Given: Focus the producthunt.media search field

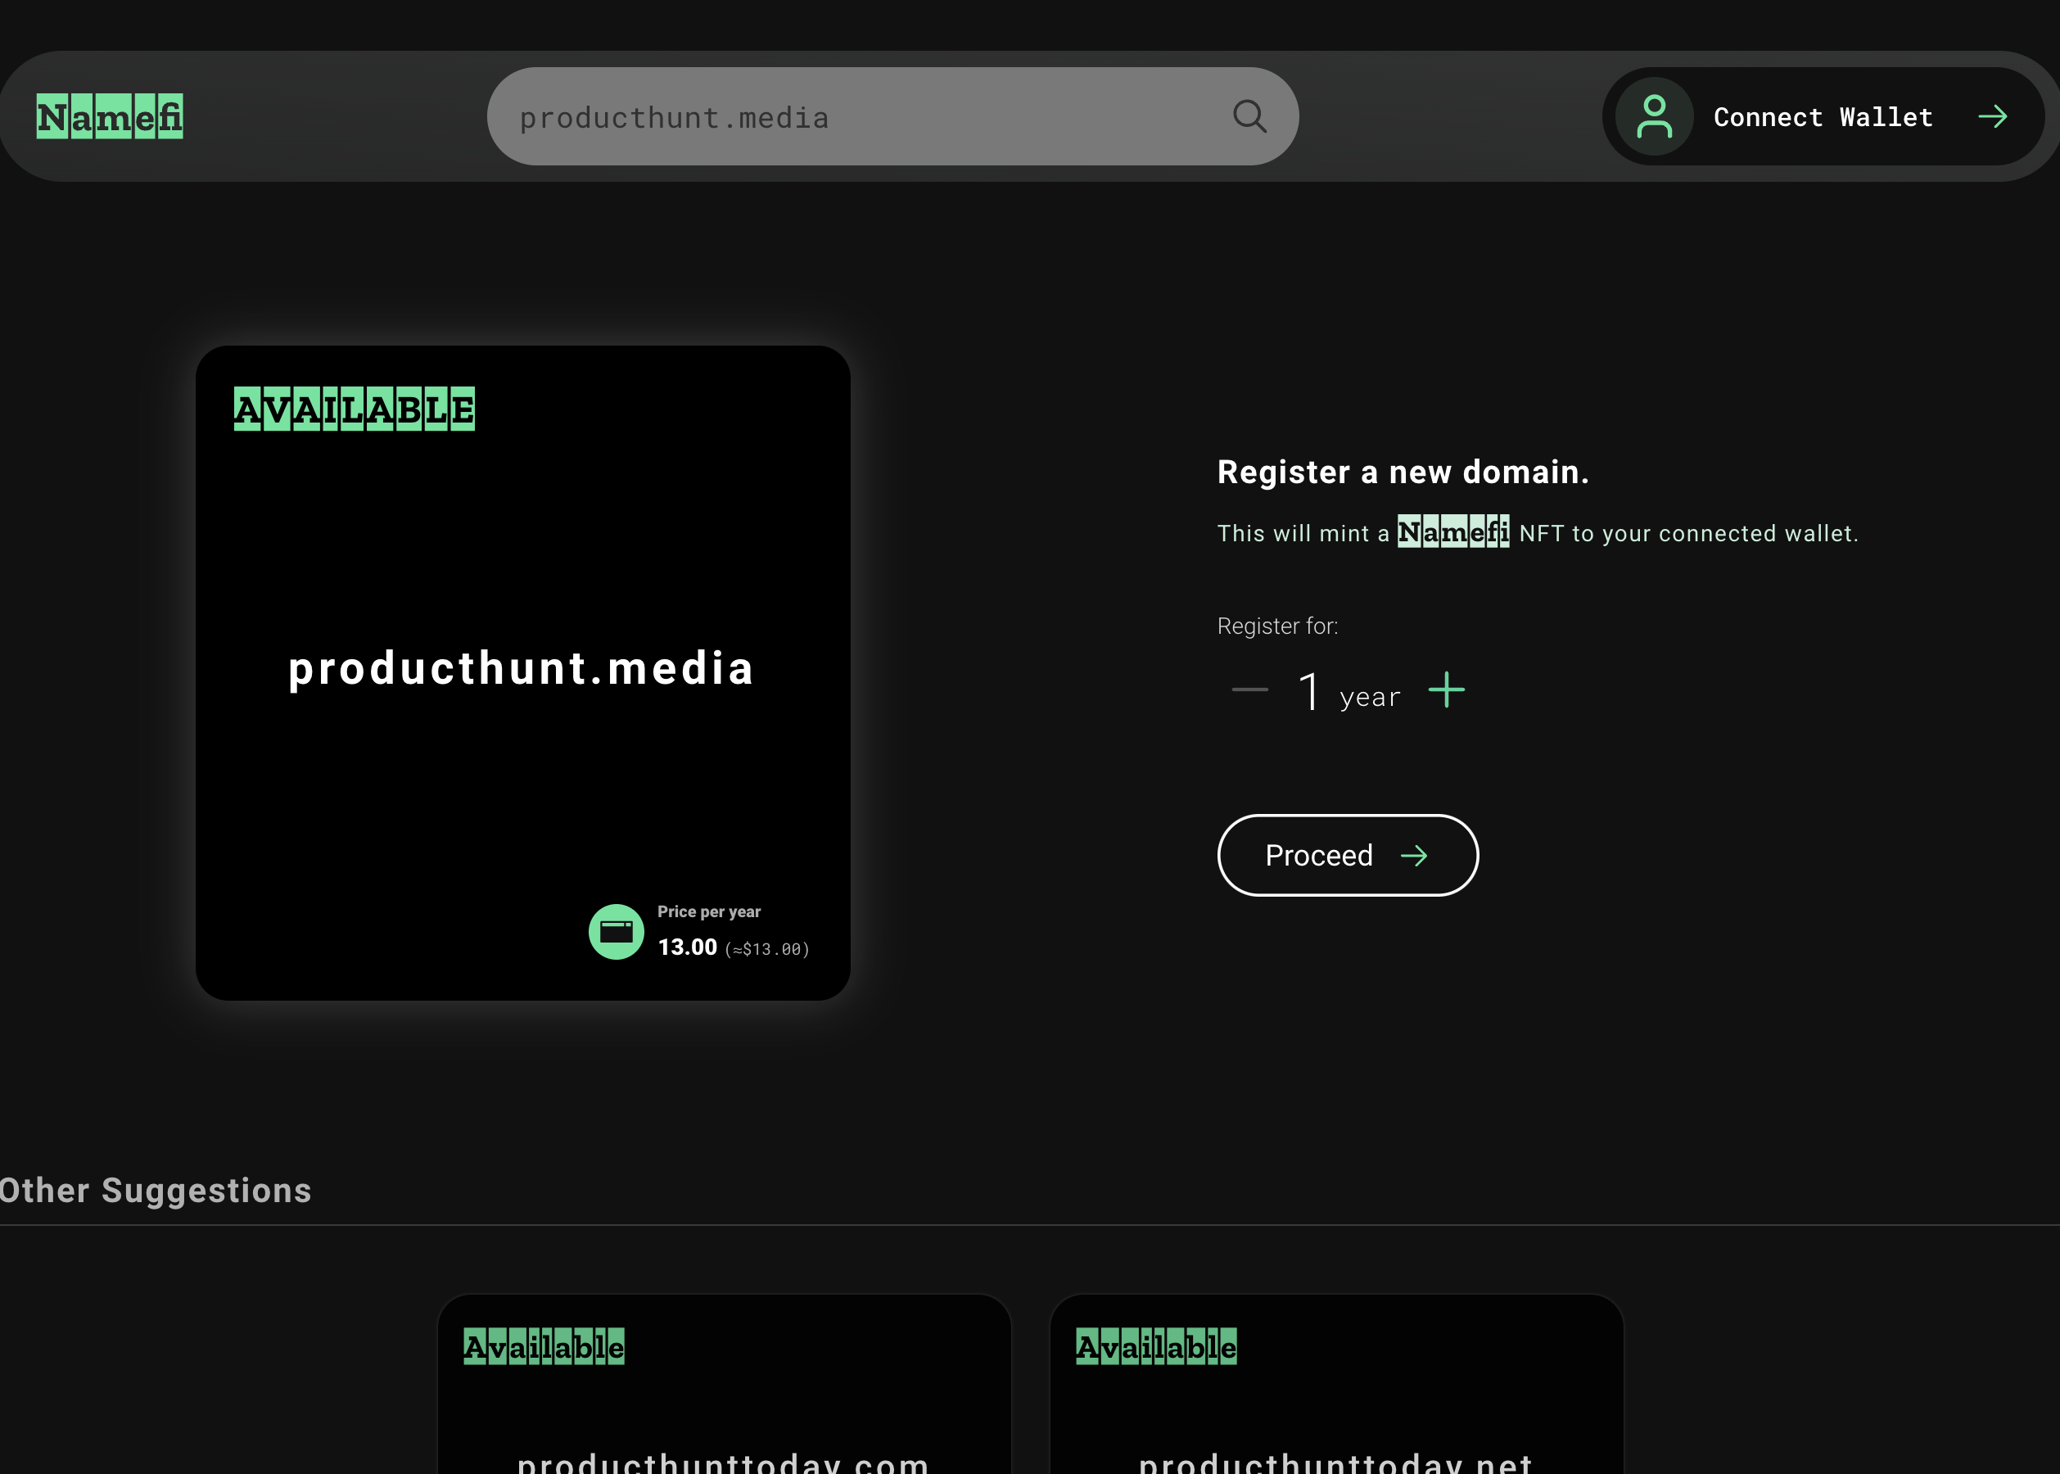Looking at the screenshot, I should click(892, 116).
